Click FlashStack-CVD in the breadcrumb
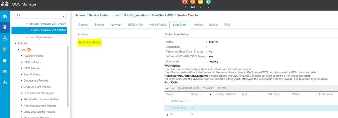The image size is (338, 118). coord(163,15)
